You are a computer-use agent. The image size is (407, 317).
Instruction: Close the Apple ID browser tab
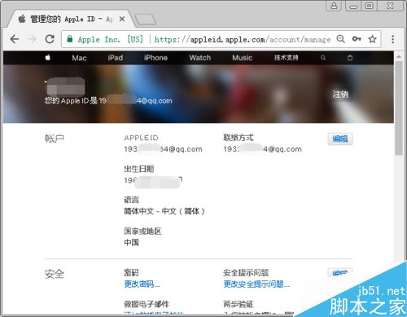click(x=122, y=19)
